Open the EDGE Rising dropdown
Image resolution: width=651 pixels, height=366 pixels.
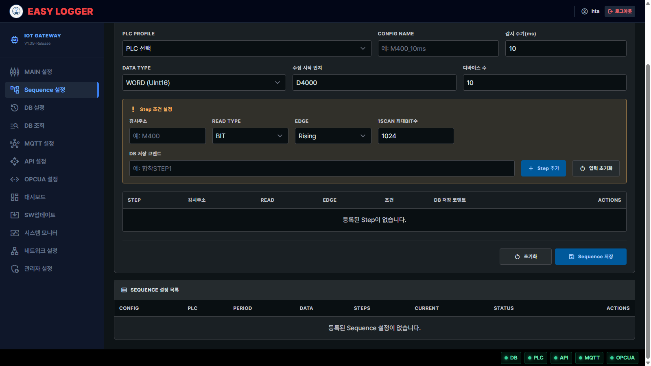(x=333, y=136)
